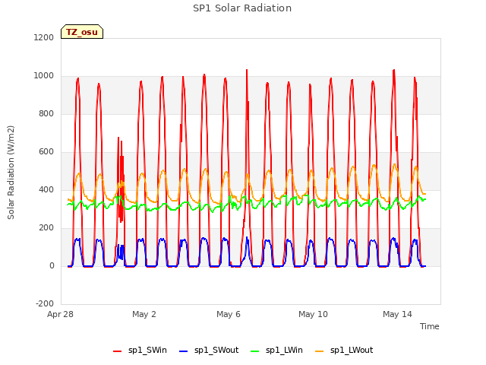
Task: Click the 400 y-axis tick label
Action: coord(46,189)
